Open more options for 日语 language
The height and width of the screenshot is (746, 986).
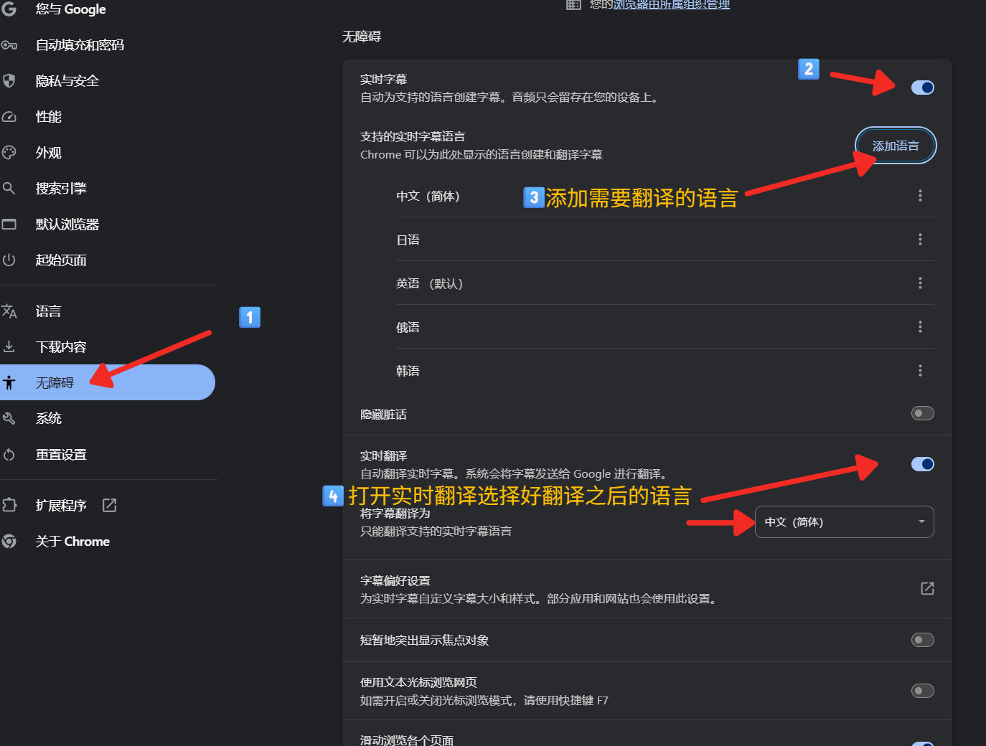click(x=920, y=240)
